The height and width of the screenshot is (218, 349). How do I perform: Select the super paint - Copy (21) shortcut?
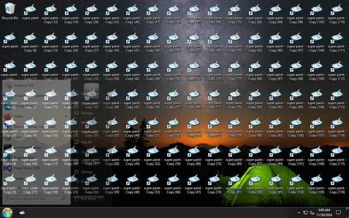(71, 71)
